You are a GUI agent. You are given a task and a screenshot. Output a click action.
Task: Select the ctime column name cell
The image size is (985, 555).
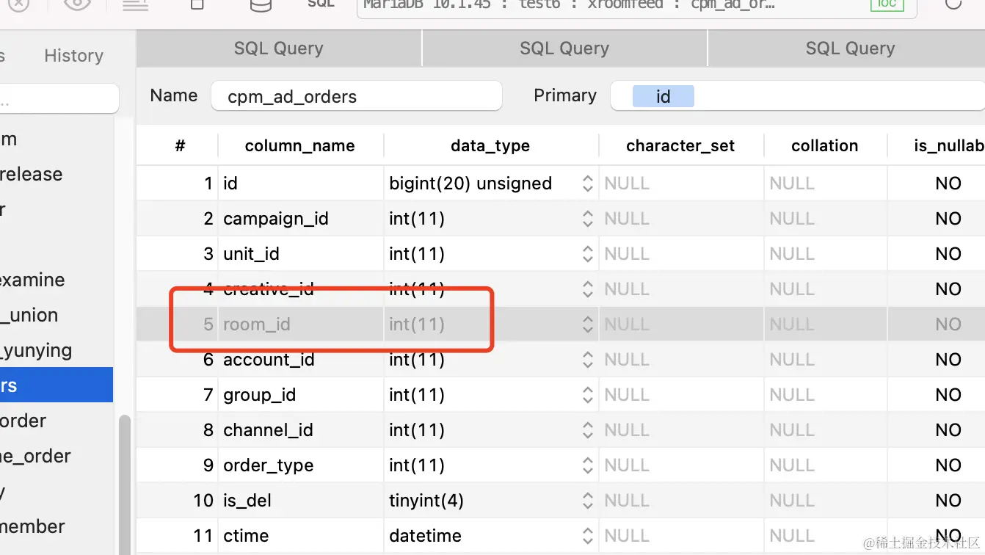point(300,536)
